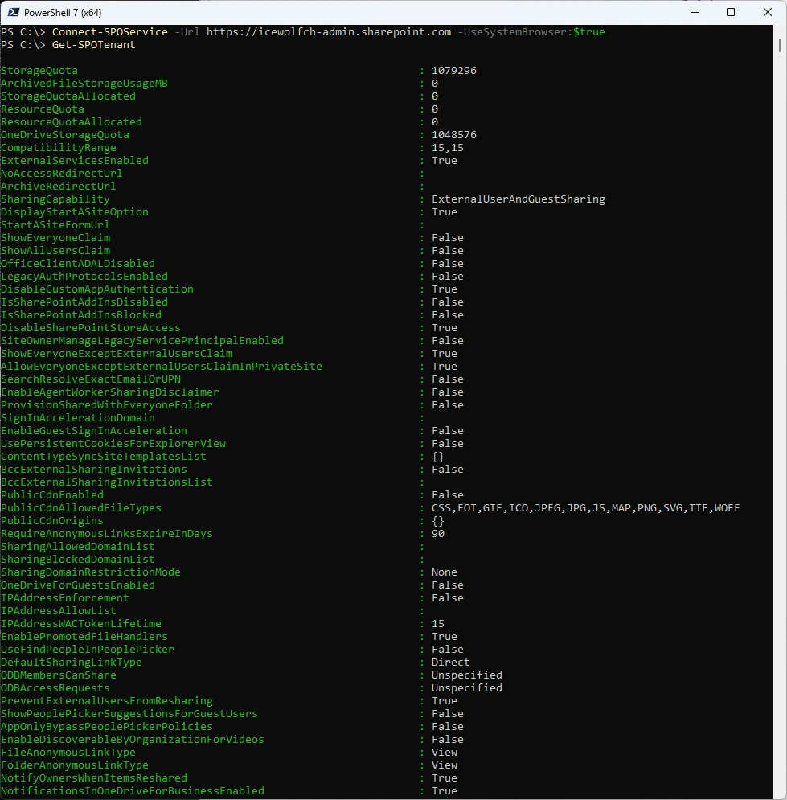The width and height of the screenshot is (787, 800).
Task: Click the icewolfch-admin.sharepoint.com URL
Action: point(329,31)
